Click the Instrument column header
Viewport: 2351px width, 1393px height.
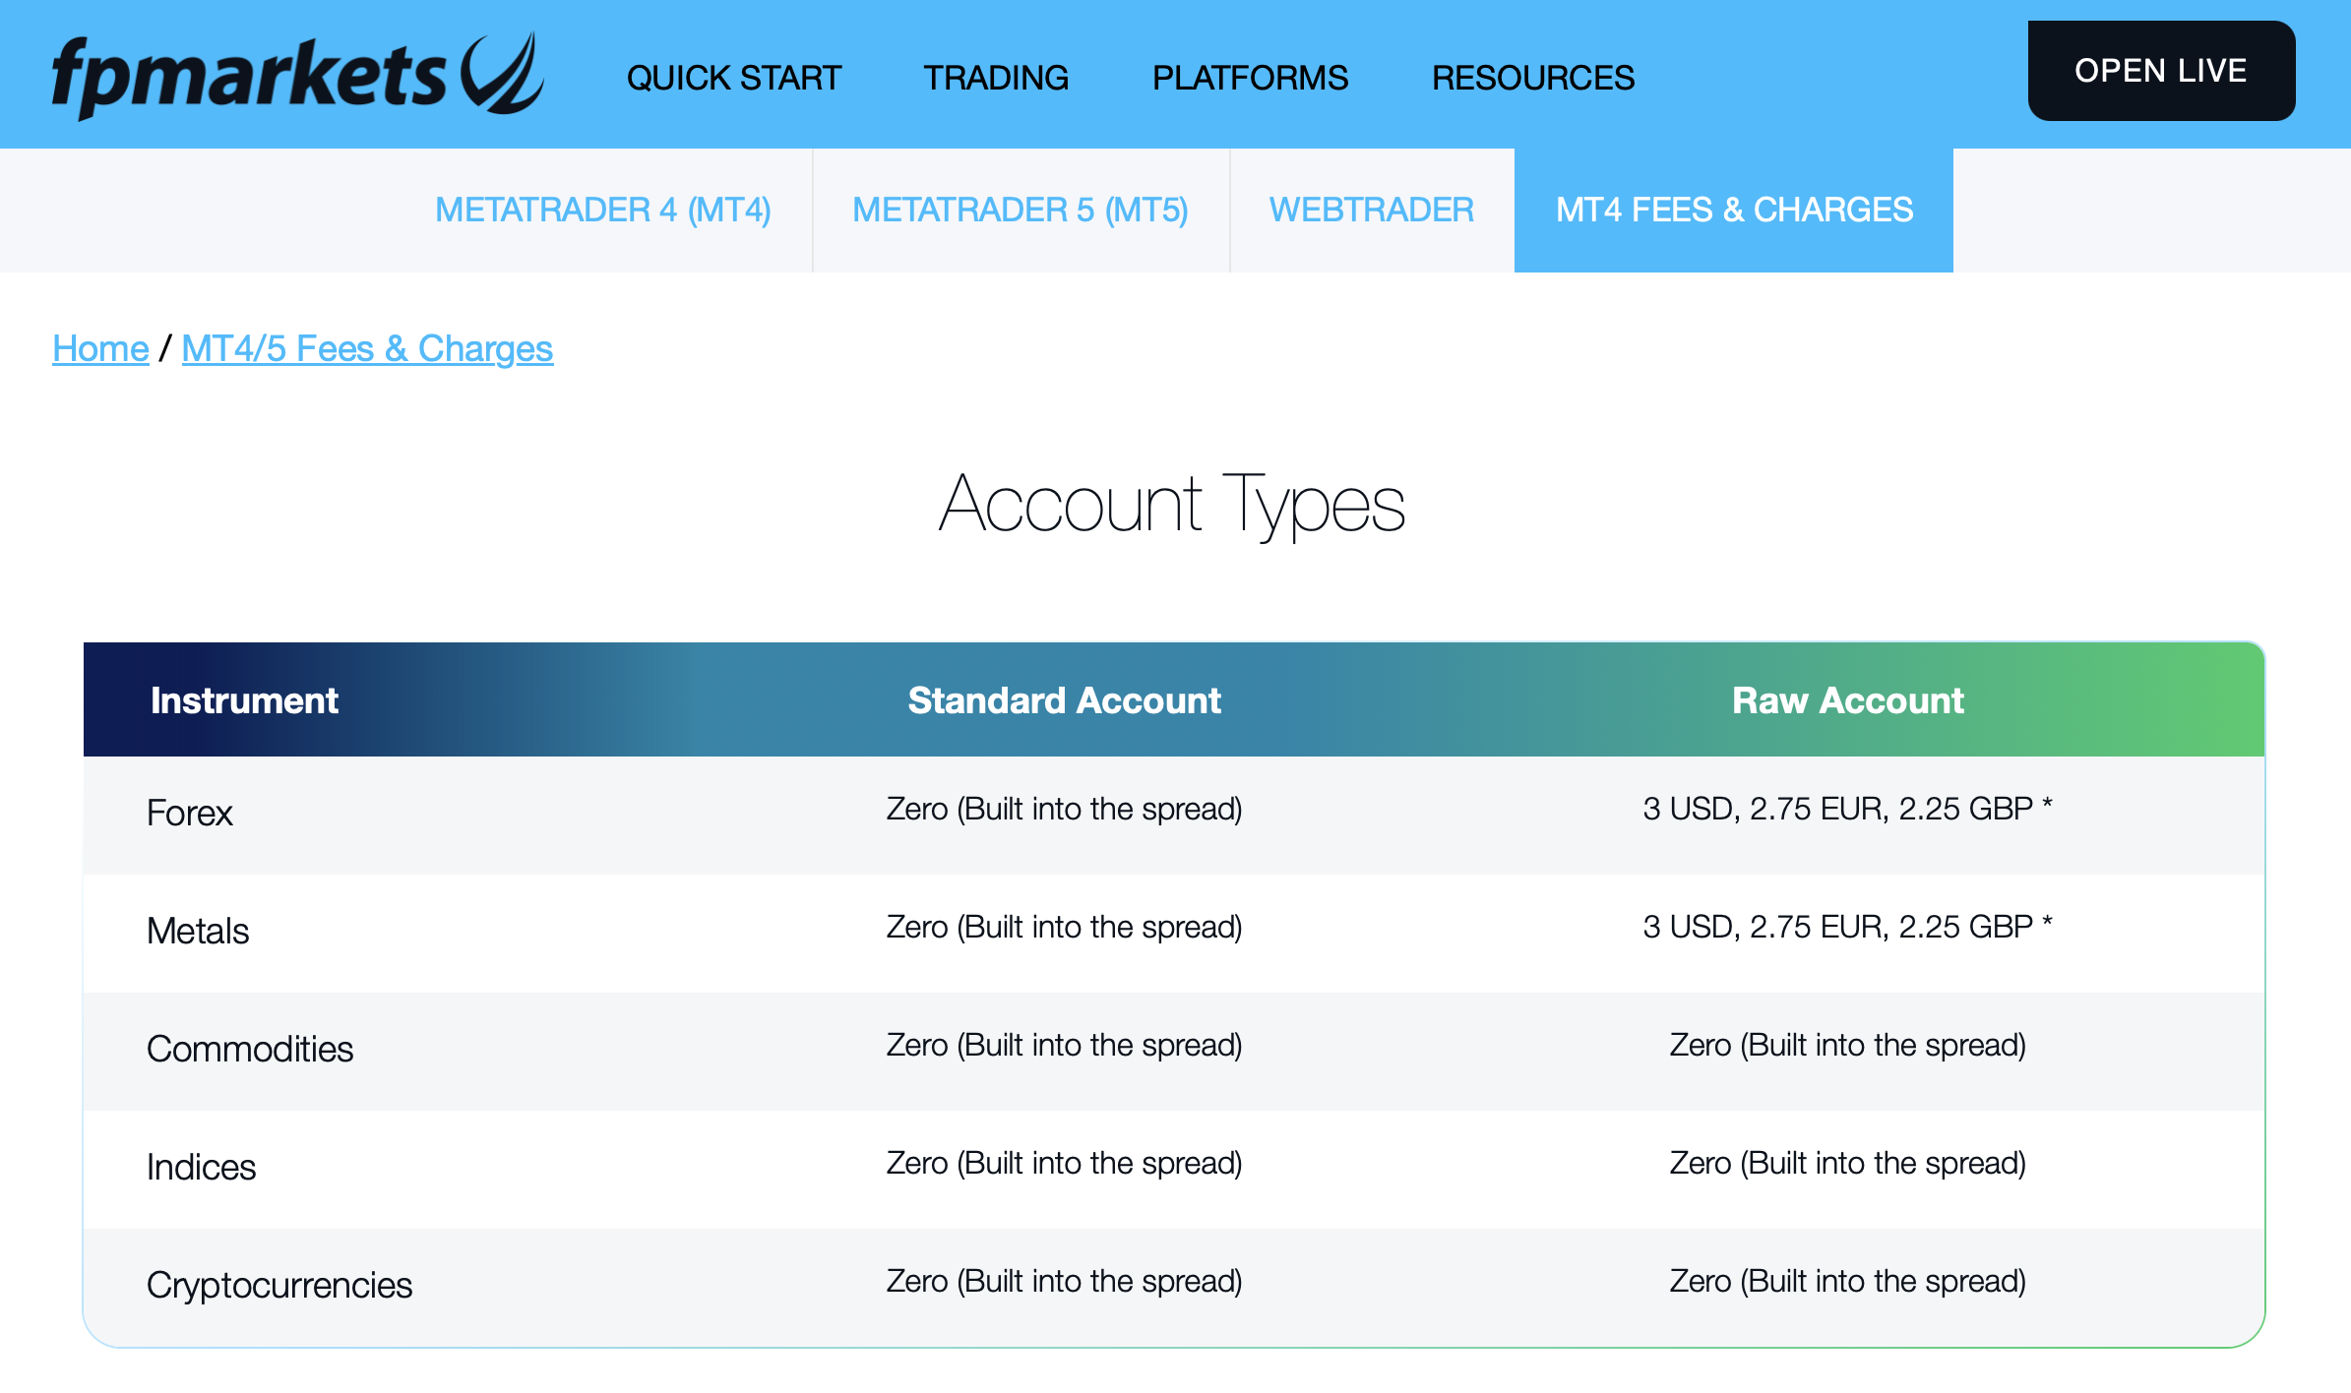(243, 699)
